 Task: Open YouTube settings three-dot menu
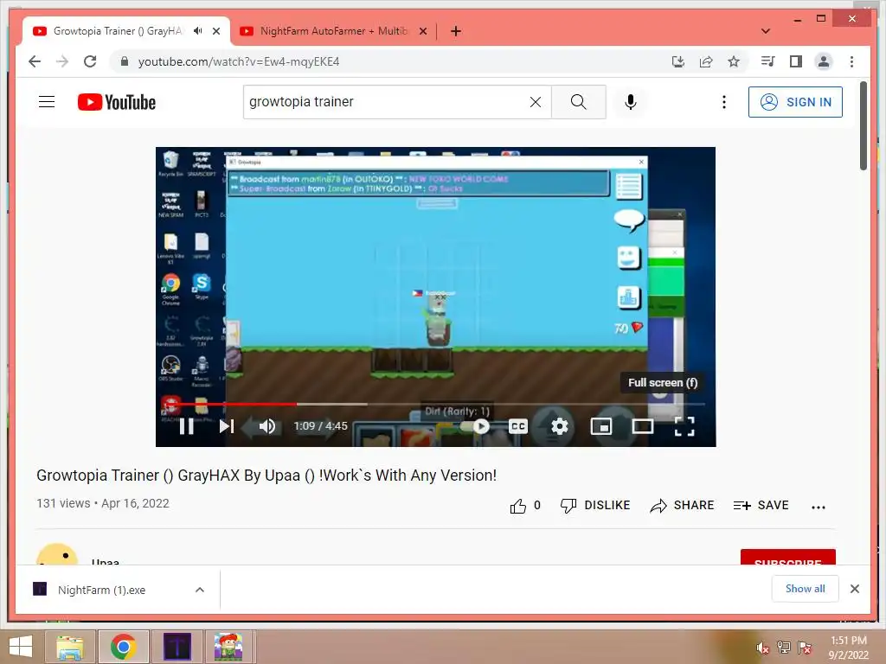[x=724, y=102]
